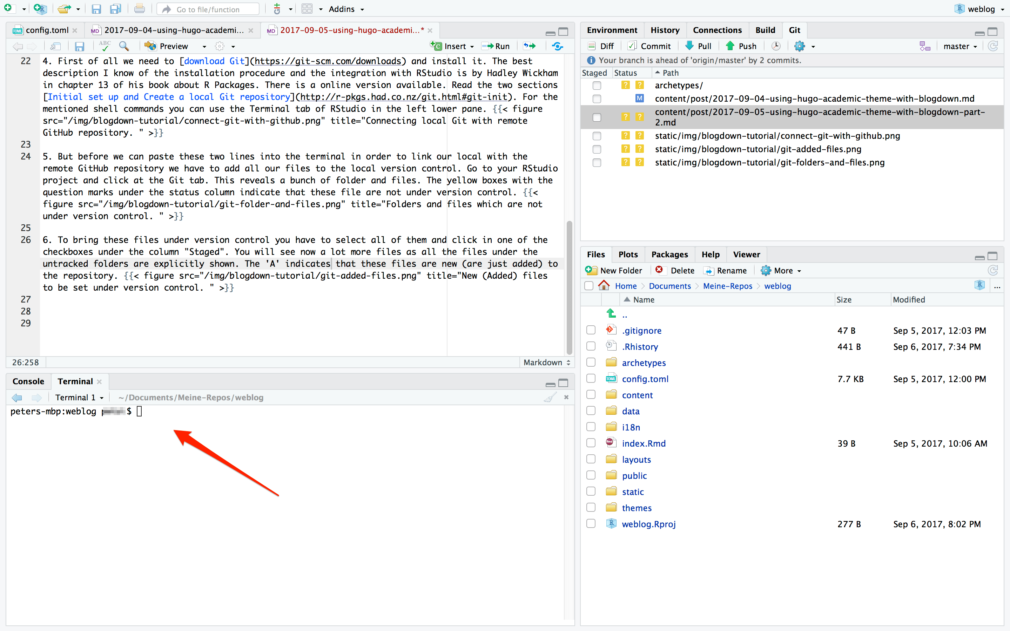This screenshot has height=631, width=1010.
Task: Expand the Addins dropdown menu
Action: point(346,9)
